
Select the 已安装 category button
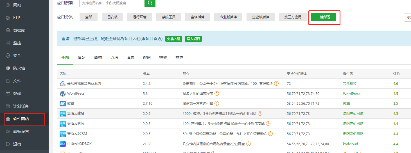(112, 17)
